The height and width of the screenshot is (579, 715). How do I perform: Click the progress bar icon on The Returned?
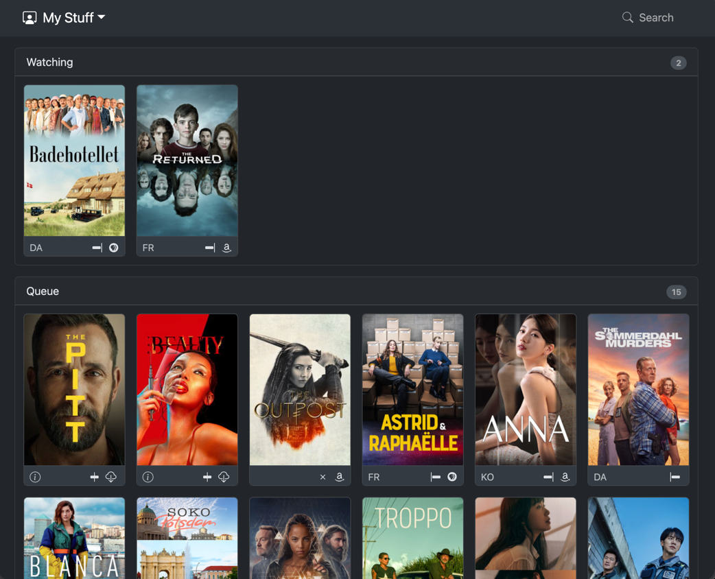tap(210, 248)
